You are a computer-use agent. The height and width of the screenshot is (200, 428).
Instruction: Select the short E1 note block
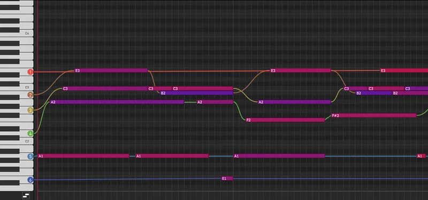tap(227, 179)
